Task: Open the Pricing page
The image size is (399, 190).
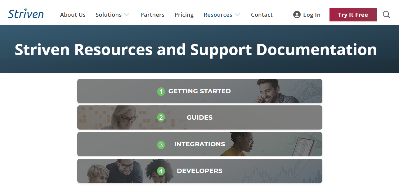Action: click(184, 15)
